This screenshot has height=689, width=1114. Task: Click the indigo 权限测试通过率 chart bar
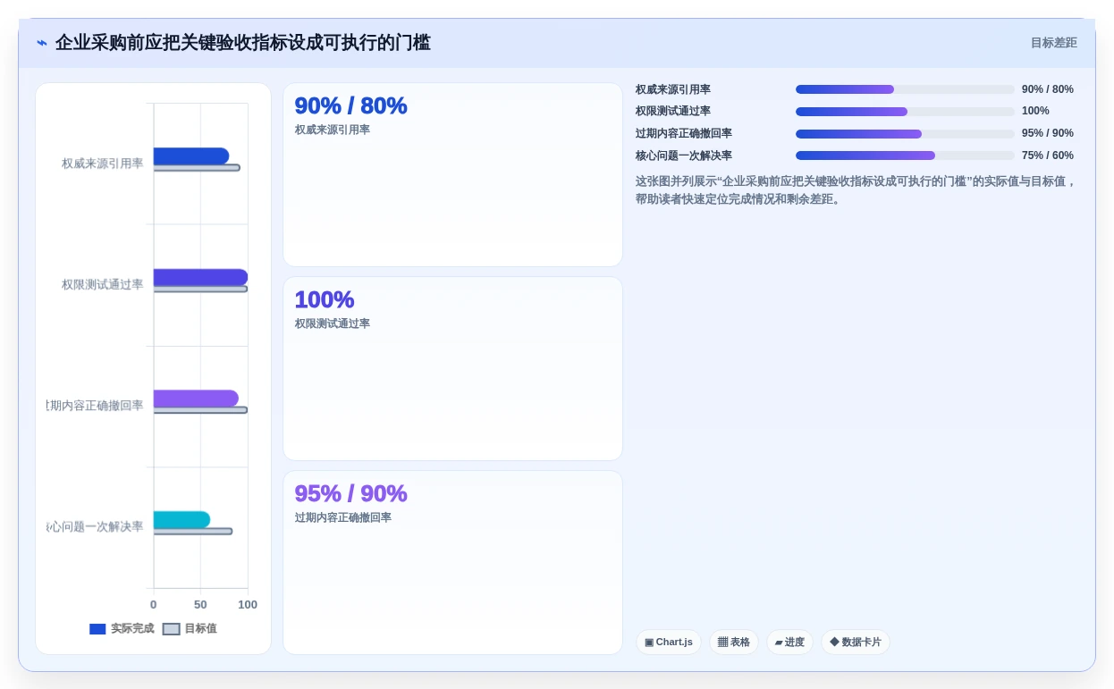point(200,277)
